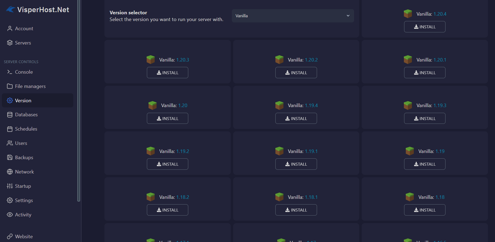Click the Activity eye icon
495x242 pixels.
pyautogui.click(x=10, y=215)
